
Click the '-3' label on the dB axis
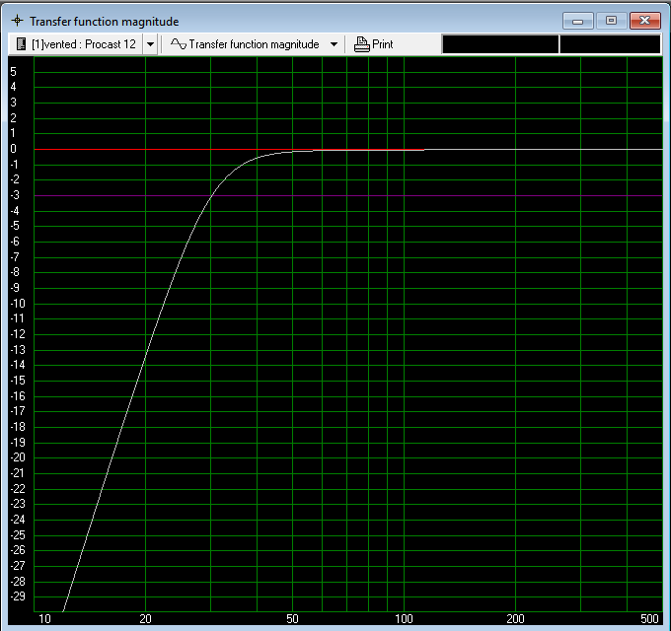[15, 195]
